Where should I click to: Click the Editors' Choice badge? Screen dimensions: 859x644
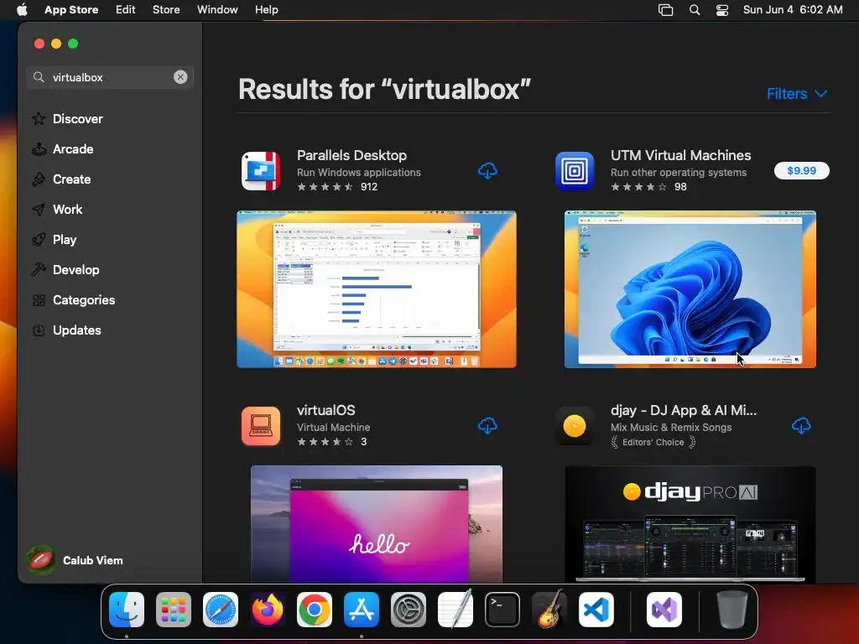653,442
